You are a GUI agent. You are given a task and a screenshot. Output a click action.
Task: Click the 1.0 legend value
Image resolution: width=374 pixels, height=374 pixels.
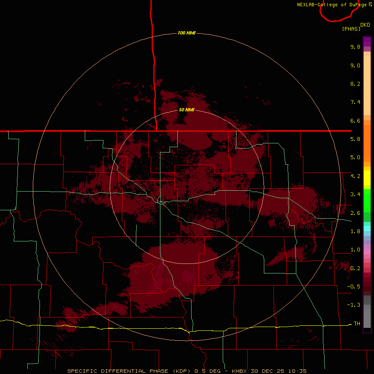355,250
